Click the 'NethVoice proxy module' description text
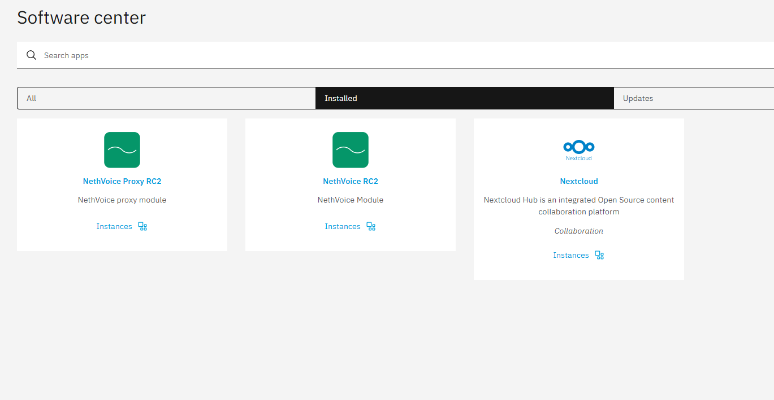Image resolution: width=774 pixels, height=400 pixels. click(x=122, y=200)
